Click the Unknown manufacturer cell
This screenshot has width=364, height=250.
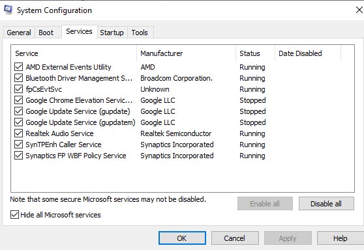tap(155, 89)
